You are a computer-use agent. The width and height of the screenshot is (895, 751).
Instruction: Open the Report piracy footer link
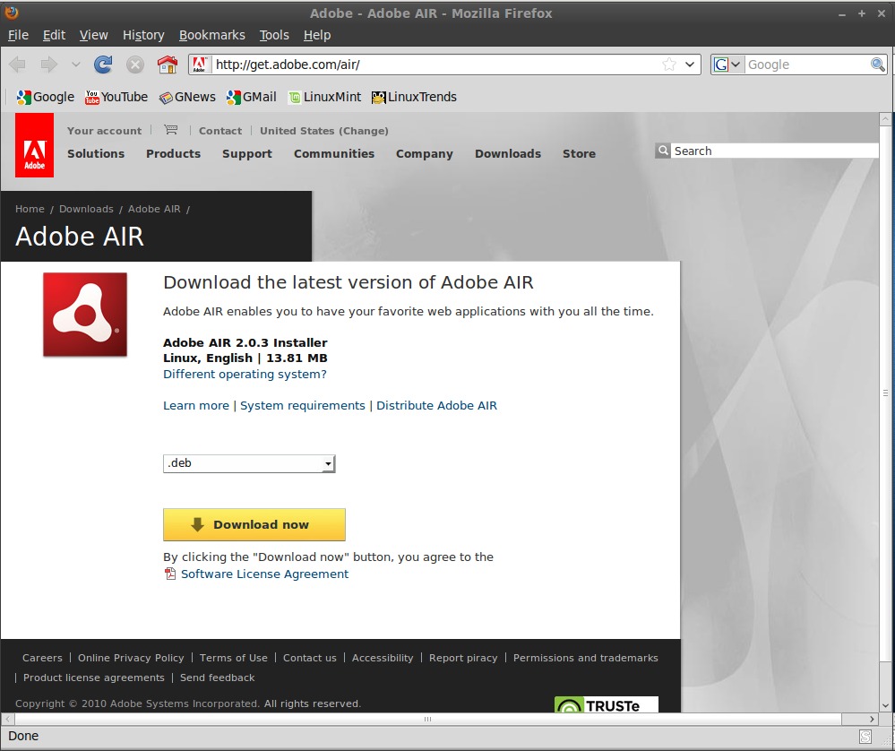pyautogui.click(x=463, y=658)
